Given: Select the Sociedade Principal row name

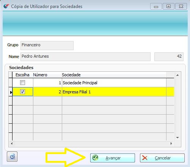Looking at the screenshot, I should pos(80,83).
